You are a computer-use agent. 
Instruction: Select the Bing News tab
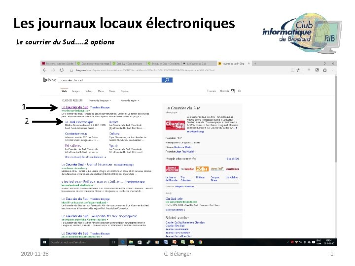pos(112,91)
